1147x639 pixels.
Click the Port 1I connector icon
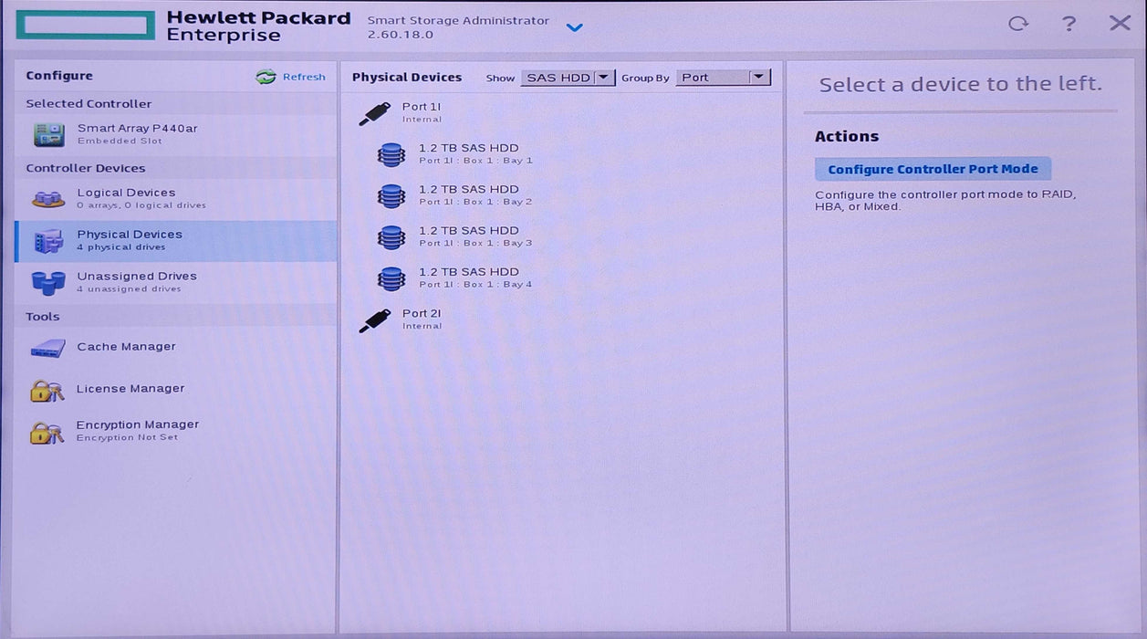tap(373, 111)
